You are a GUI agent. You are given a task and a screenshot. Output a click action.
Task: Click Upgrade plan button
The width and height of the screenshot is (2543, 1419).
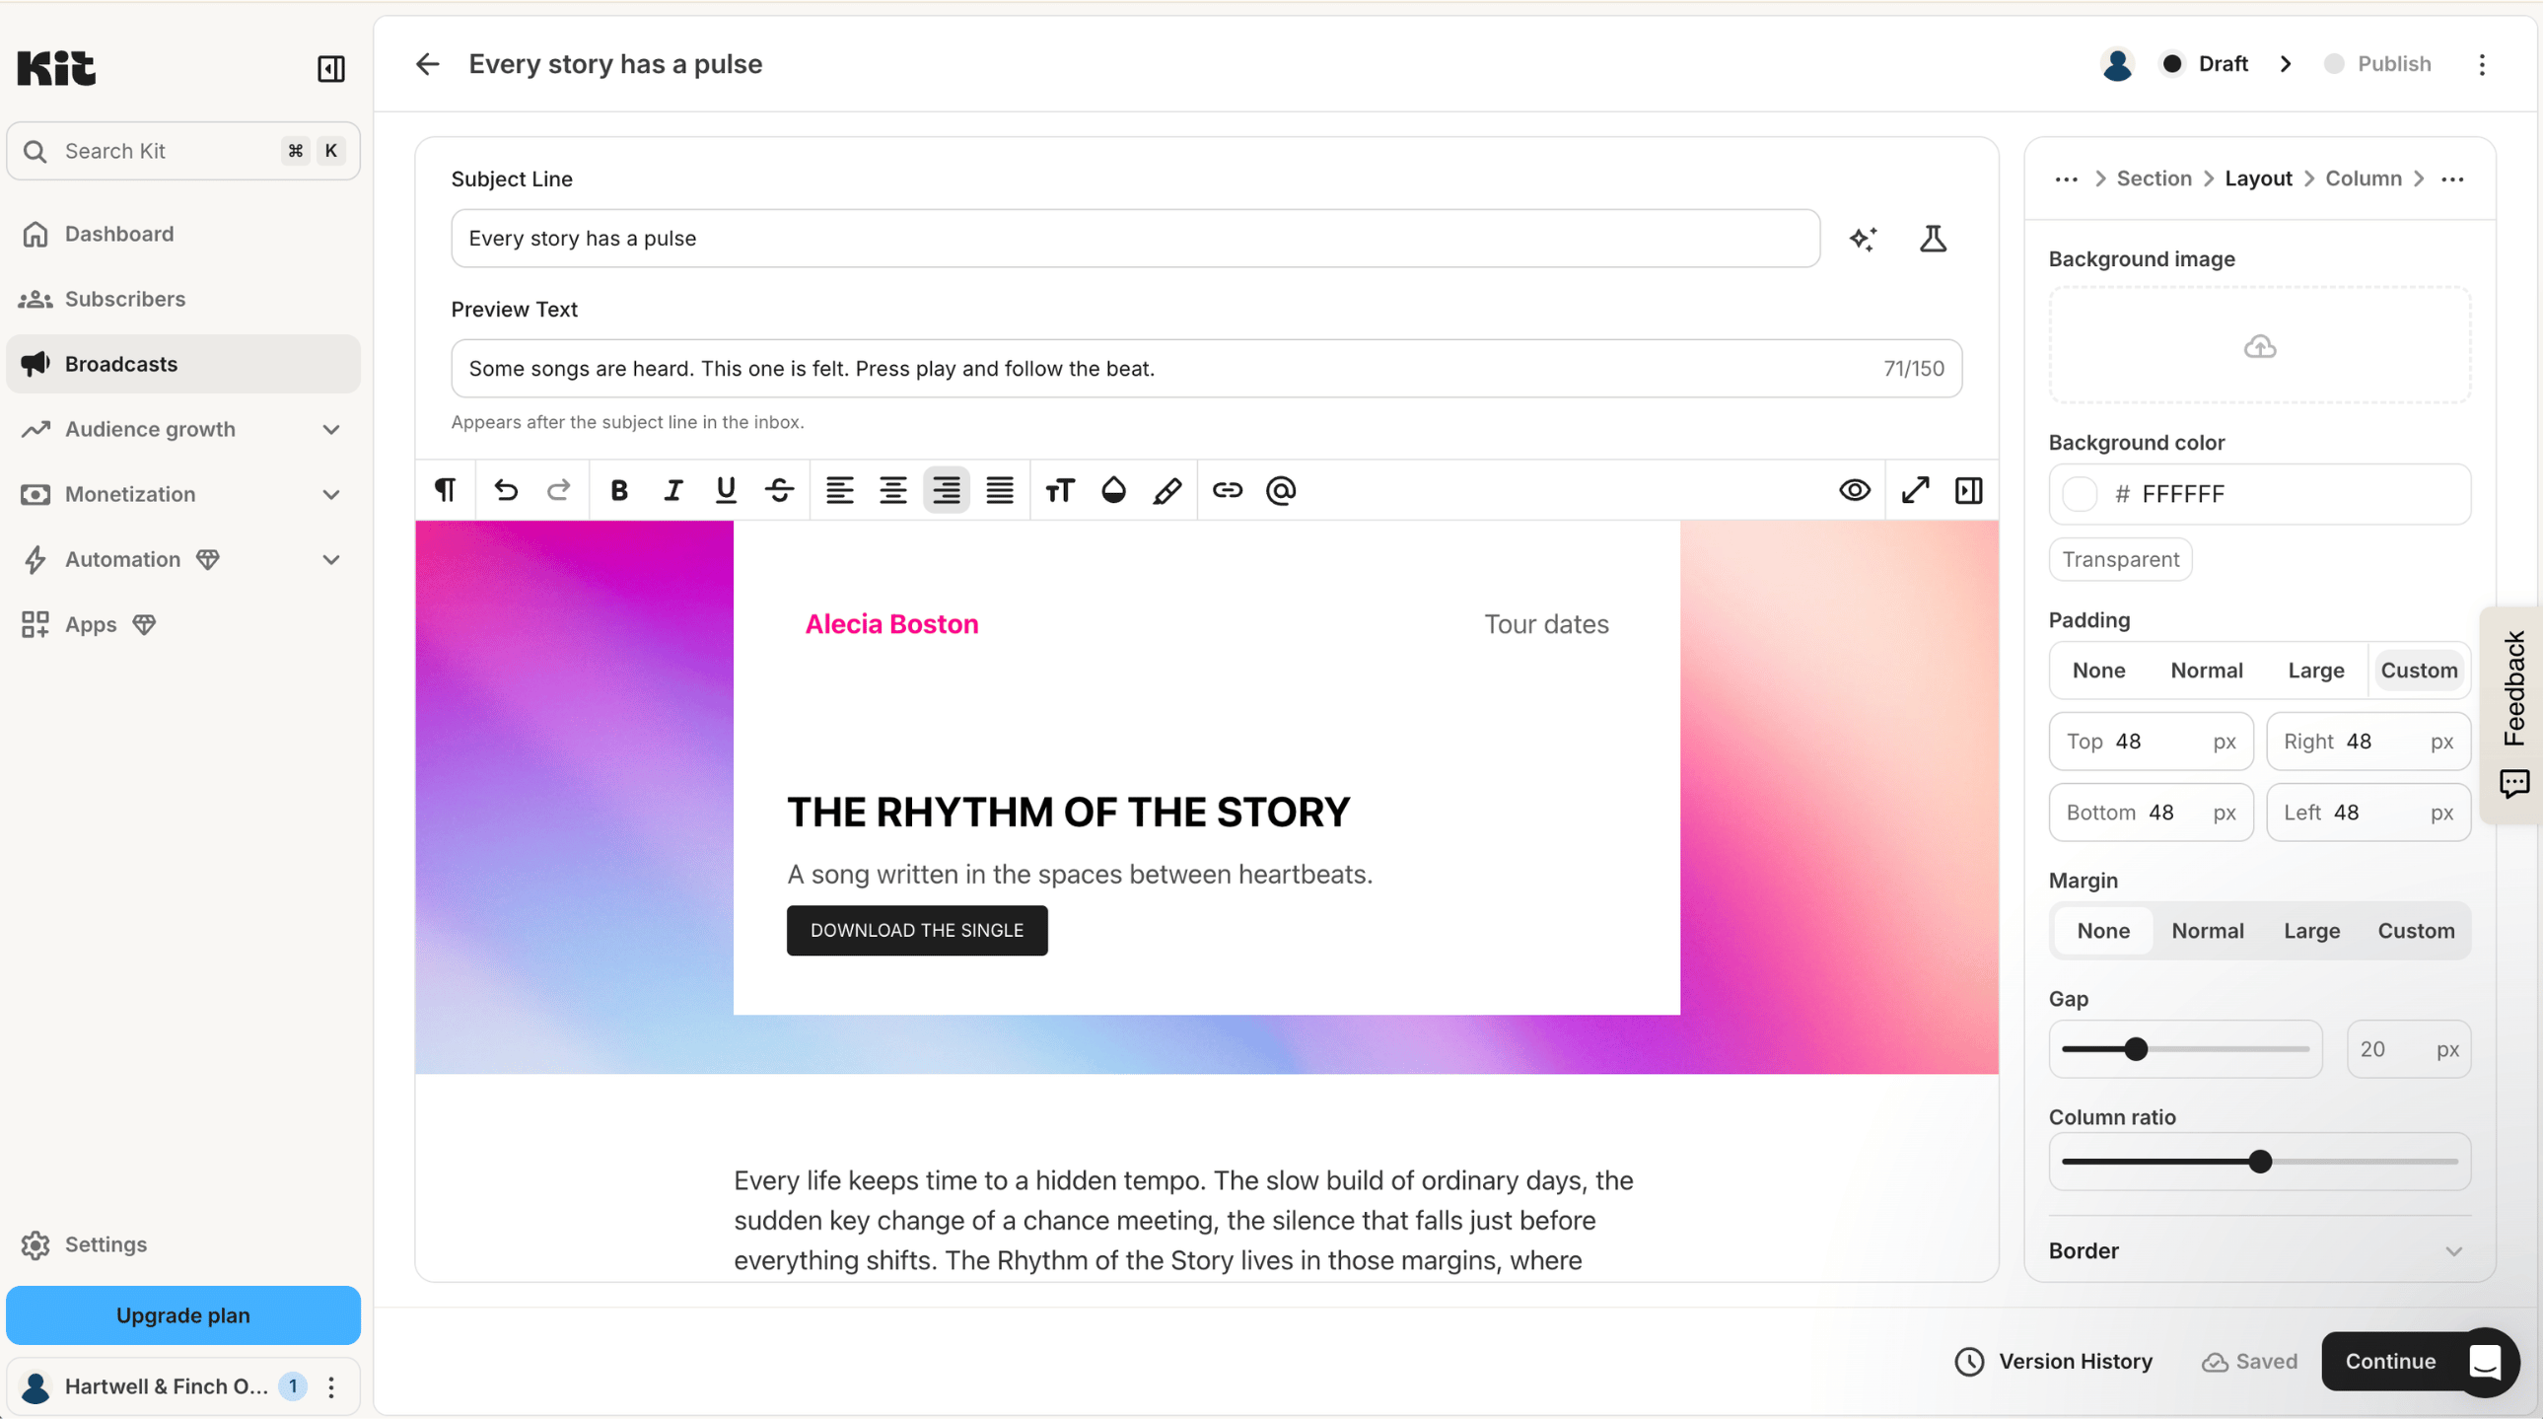pyautogui.click(x=183, y=1315)
